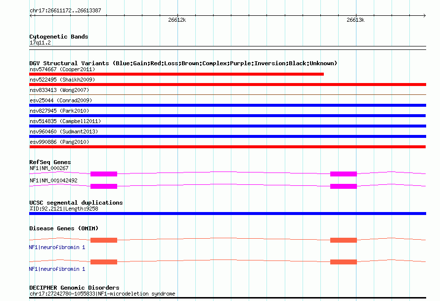Select right exon of NF1|NM_001042492
This screenshot has height=301, width=440.
pyautogui.click(x=344, y=186)
